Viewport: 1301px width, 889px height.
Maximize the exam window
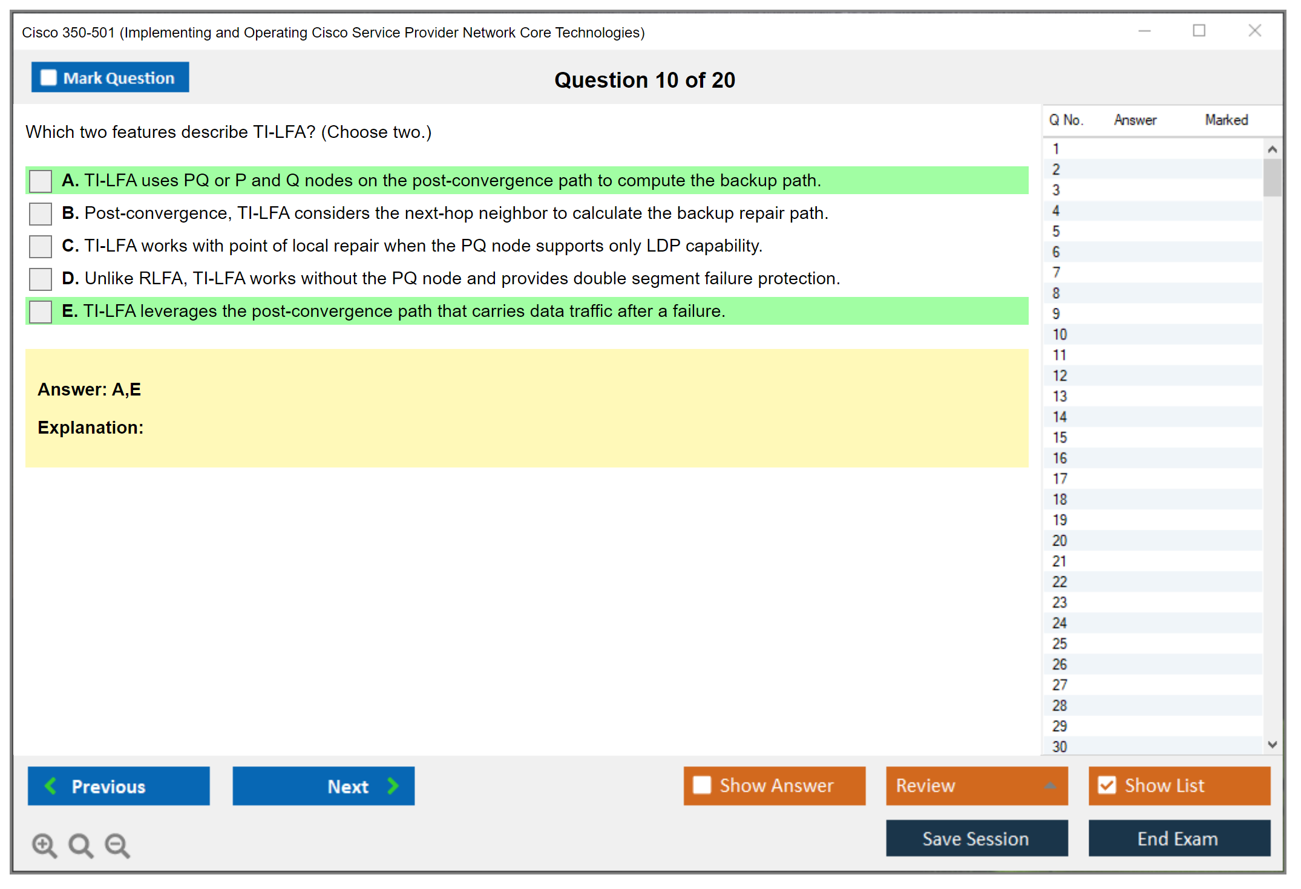pos(1199,31)
